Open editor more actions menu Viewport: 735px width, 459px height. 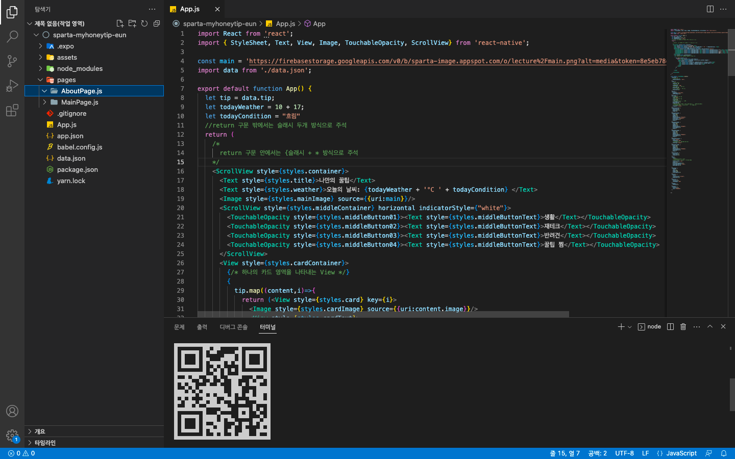723,9
